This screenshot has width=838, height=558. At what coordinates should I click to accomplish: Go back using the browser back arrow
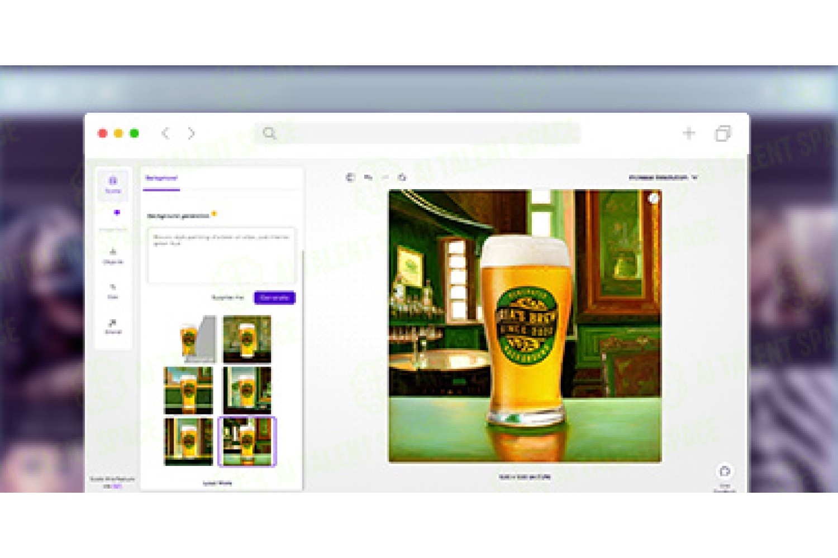(x=165, y=133)
